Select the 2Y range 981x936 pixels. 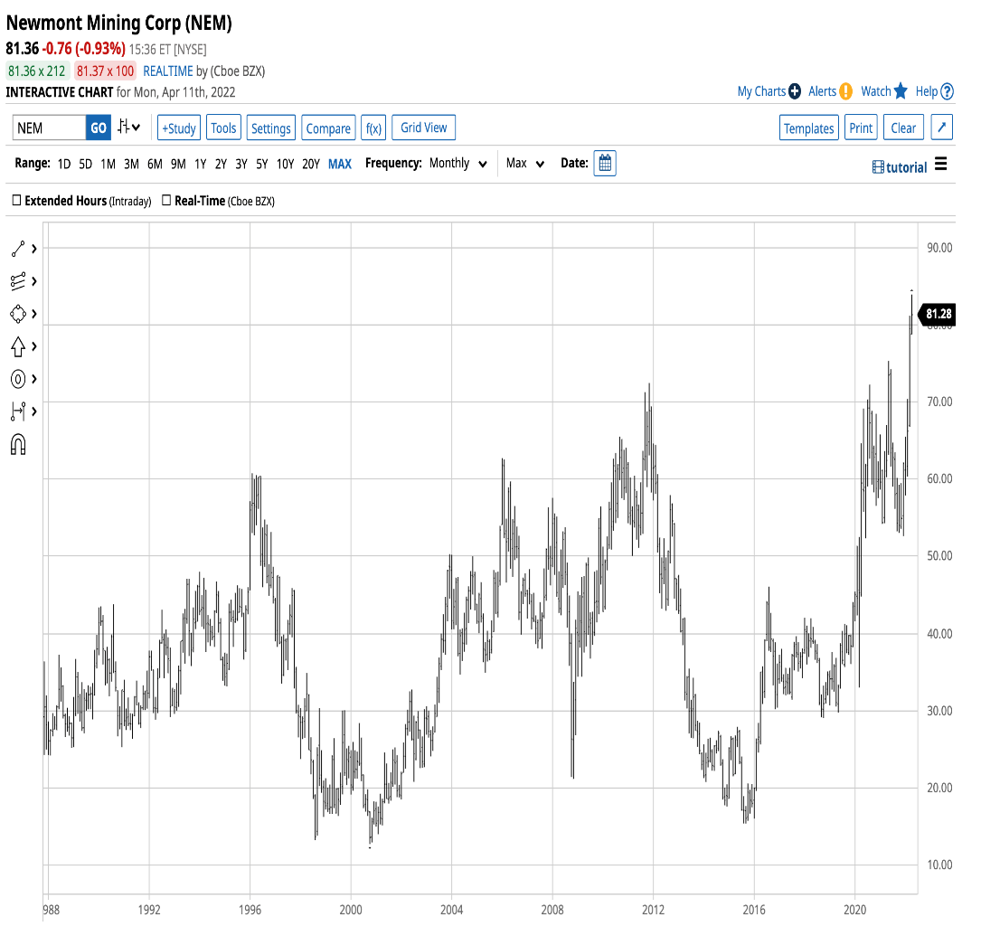coord(221,164)
